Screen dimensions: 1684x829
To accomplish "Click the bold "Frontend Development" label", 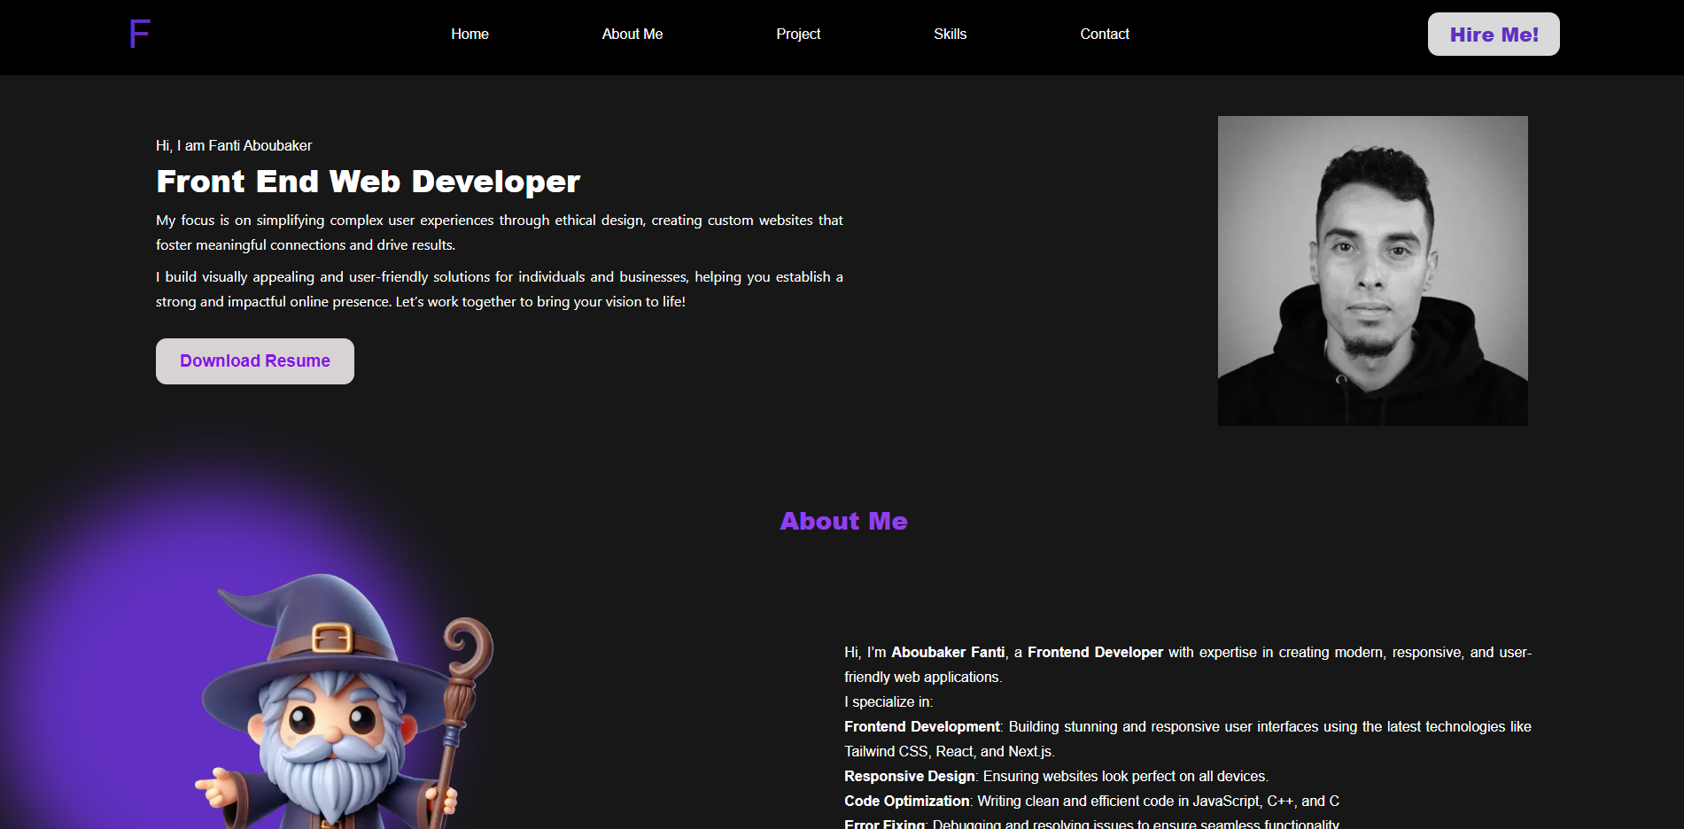I will (x=921, y=726).
